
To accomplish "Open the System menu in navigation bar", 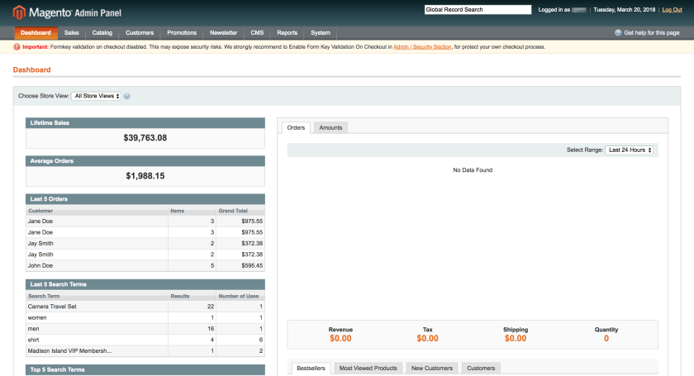I will tap(321, 33).
